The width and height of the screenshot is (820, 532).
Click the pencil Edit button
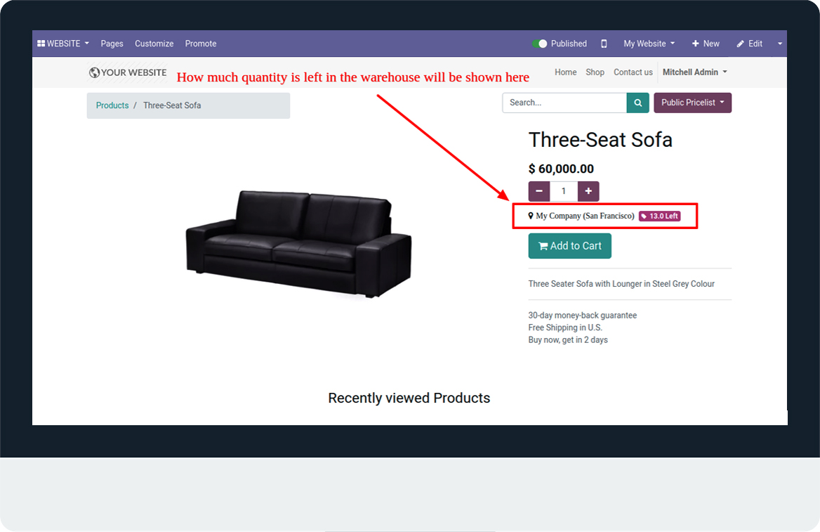(x=750, y=44)
